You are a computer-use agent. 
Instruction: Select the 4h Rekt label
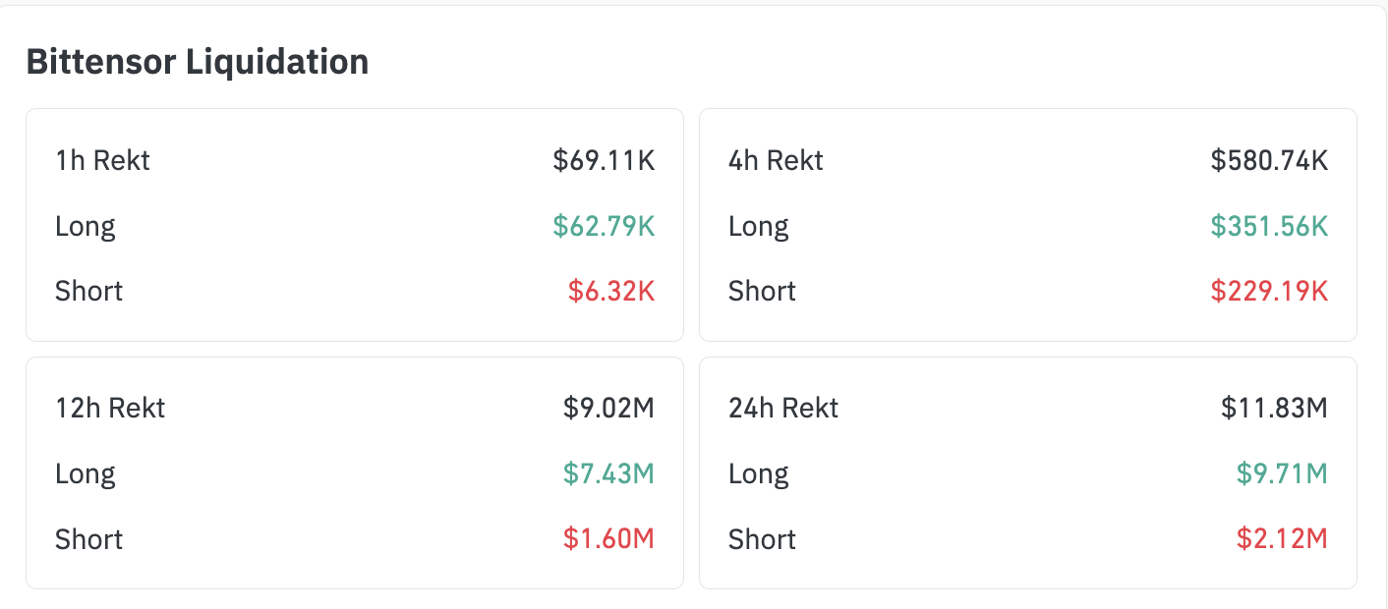pos(776,160)
